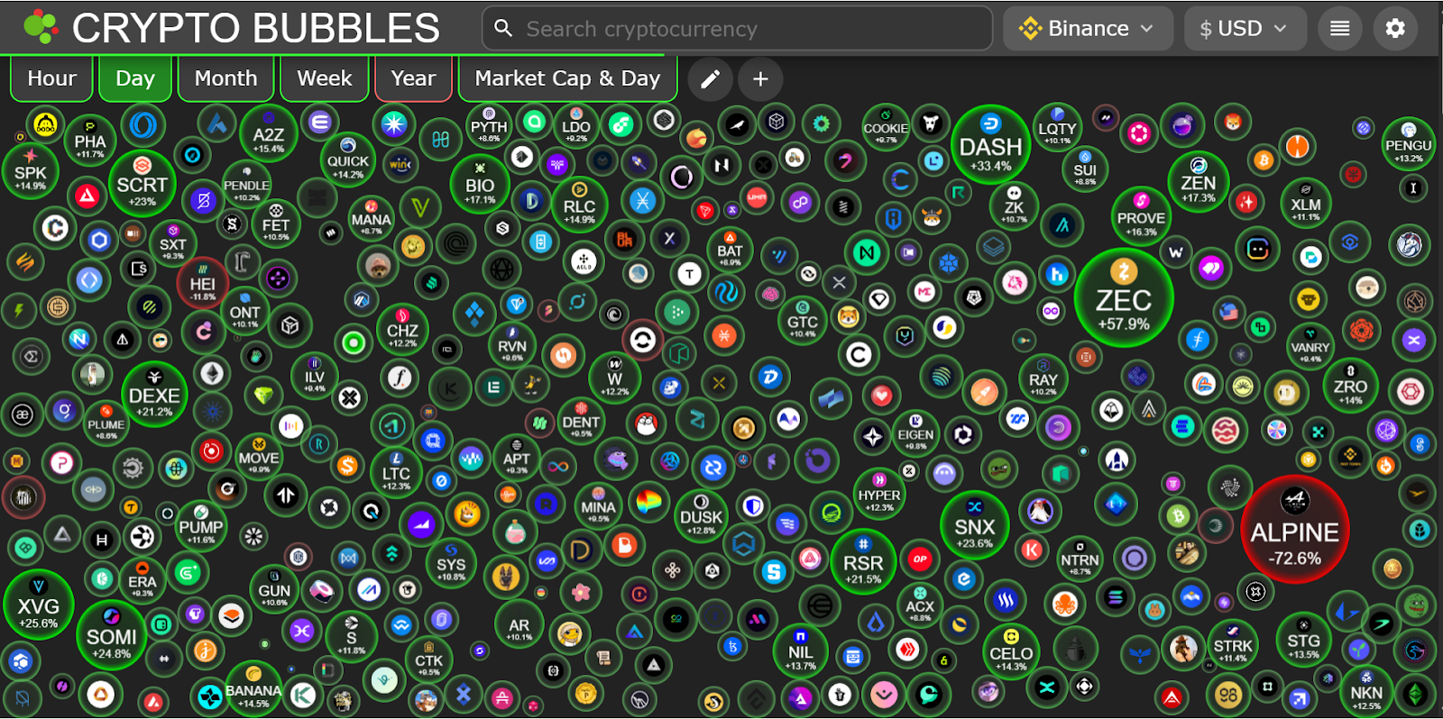Switch to the Hour tab
This screenshot has width=1443, height=719.
pos(51,78)
